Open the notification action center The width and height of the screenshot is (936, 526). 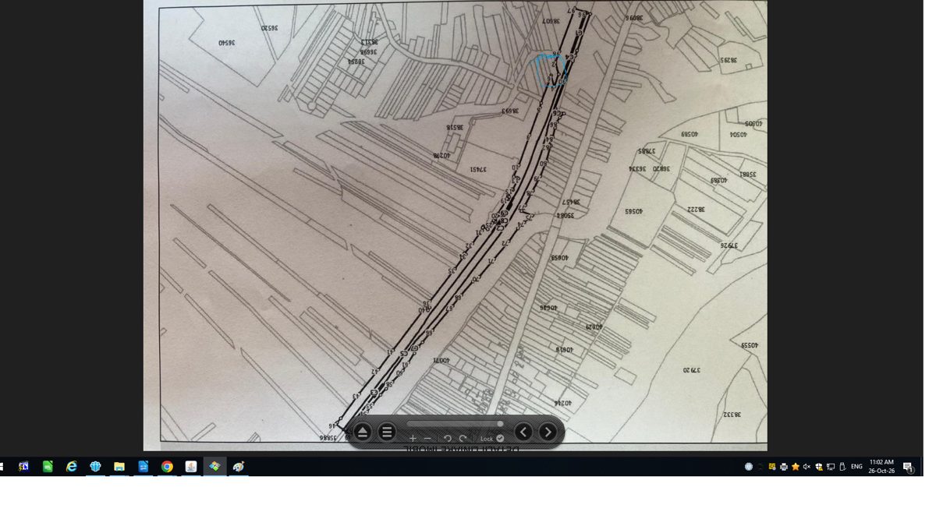(909, 467)
